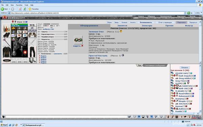203x127 pixels.
Task: Open the address bar dropdown arrow
Action: (x=185, y=13)
